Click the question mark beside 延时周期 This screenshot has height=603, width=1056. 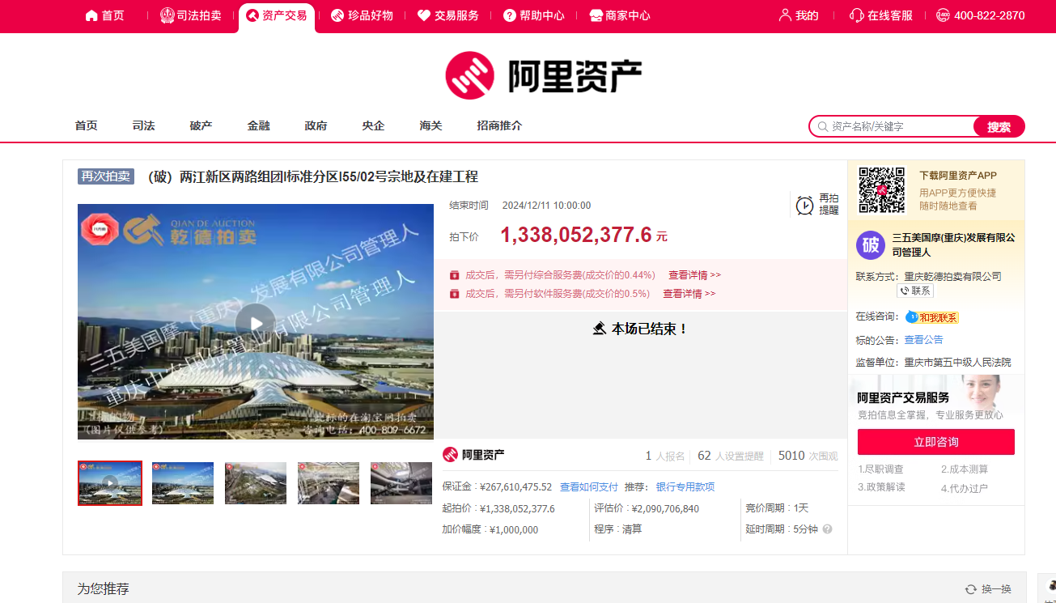828,529
